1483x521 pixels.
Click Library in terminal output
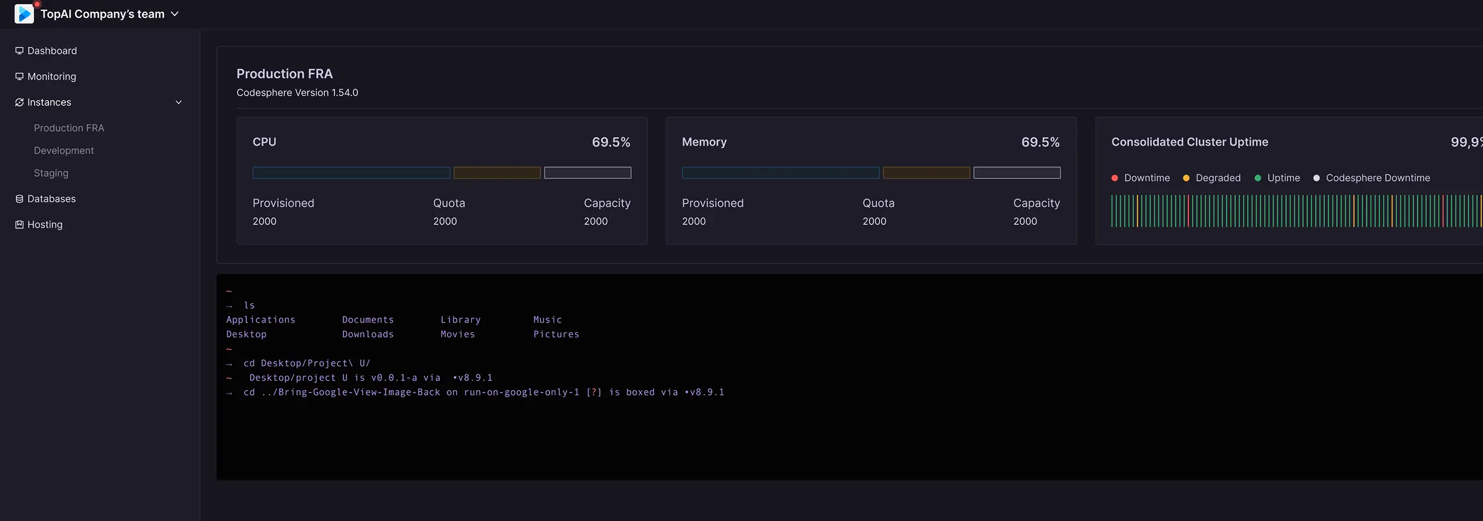[x=461, y=320]
